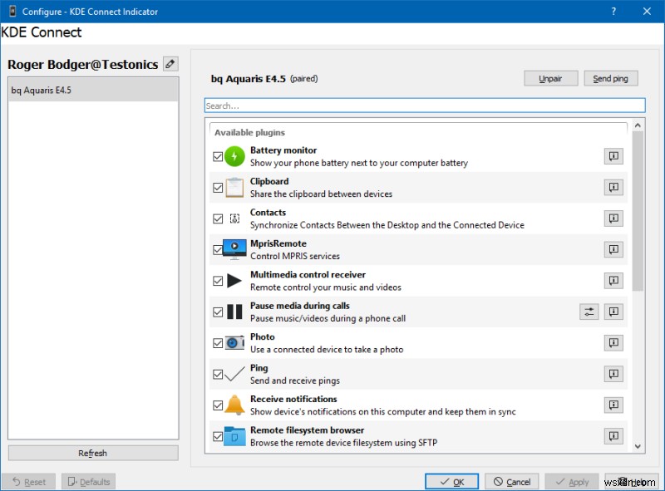Select bq Aquaris E4.5 in the device list
Image resolution: width=665 pixels, height=491 pixels.
(x=50, y=90)
